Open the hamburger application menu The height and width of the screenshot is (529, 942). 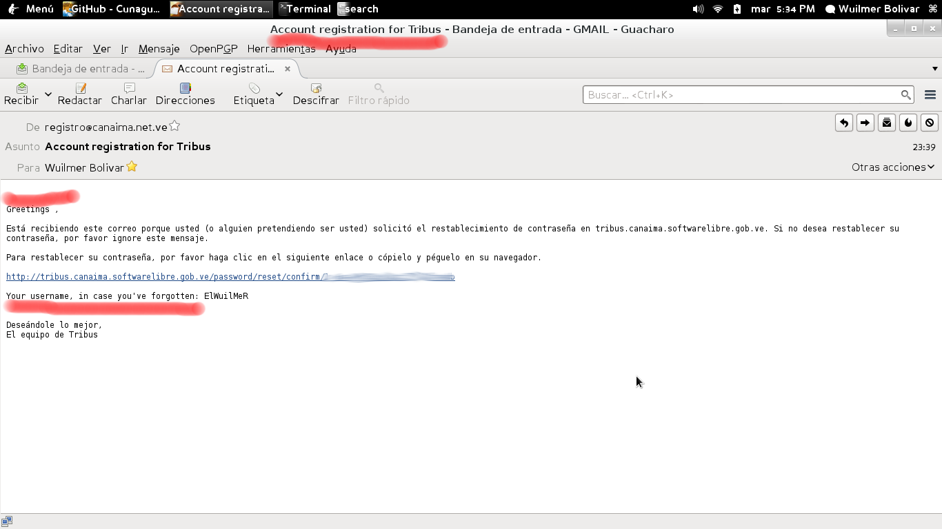pyautogui.click(x=930, y=95)
